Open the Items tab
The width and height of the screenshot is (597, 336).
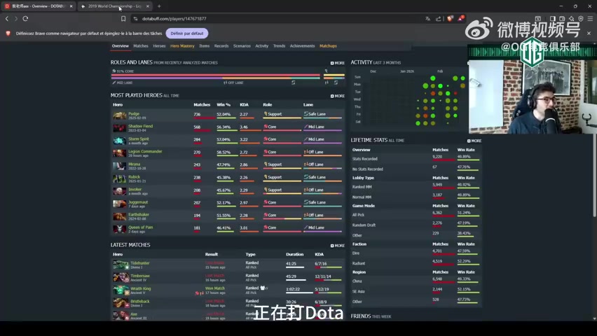click(x=204, y=46)
